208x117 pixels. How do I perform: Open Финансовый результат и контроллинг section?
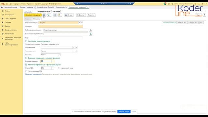13,38
